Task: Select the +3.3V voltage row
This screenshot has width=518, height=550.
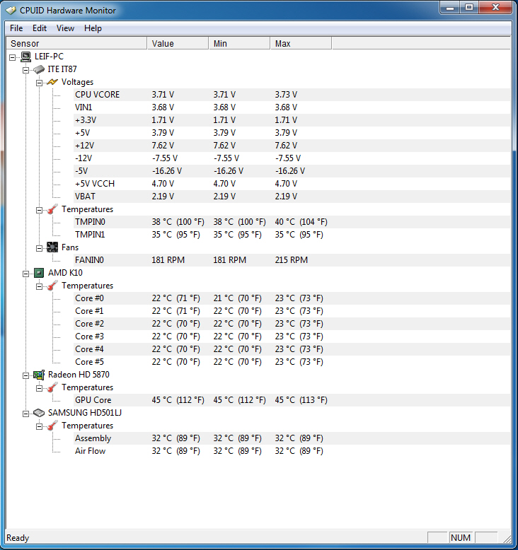Action: [x=292, y=120]
